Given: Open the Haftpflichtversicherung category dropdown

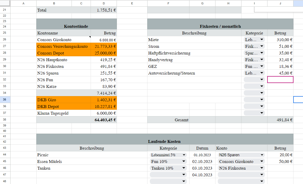Looking at the screenshot, I should 254,53.
